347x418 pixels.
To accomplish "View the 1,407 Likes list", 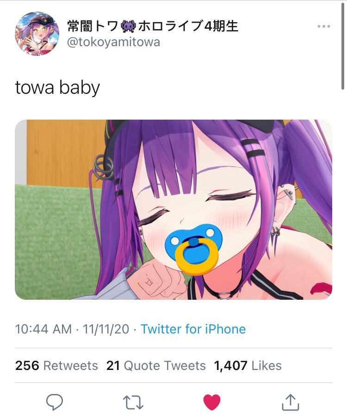I will click(248, 365).
